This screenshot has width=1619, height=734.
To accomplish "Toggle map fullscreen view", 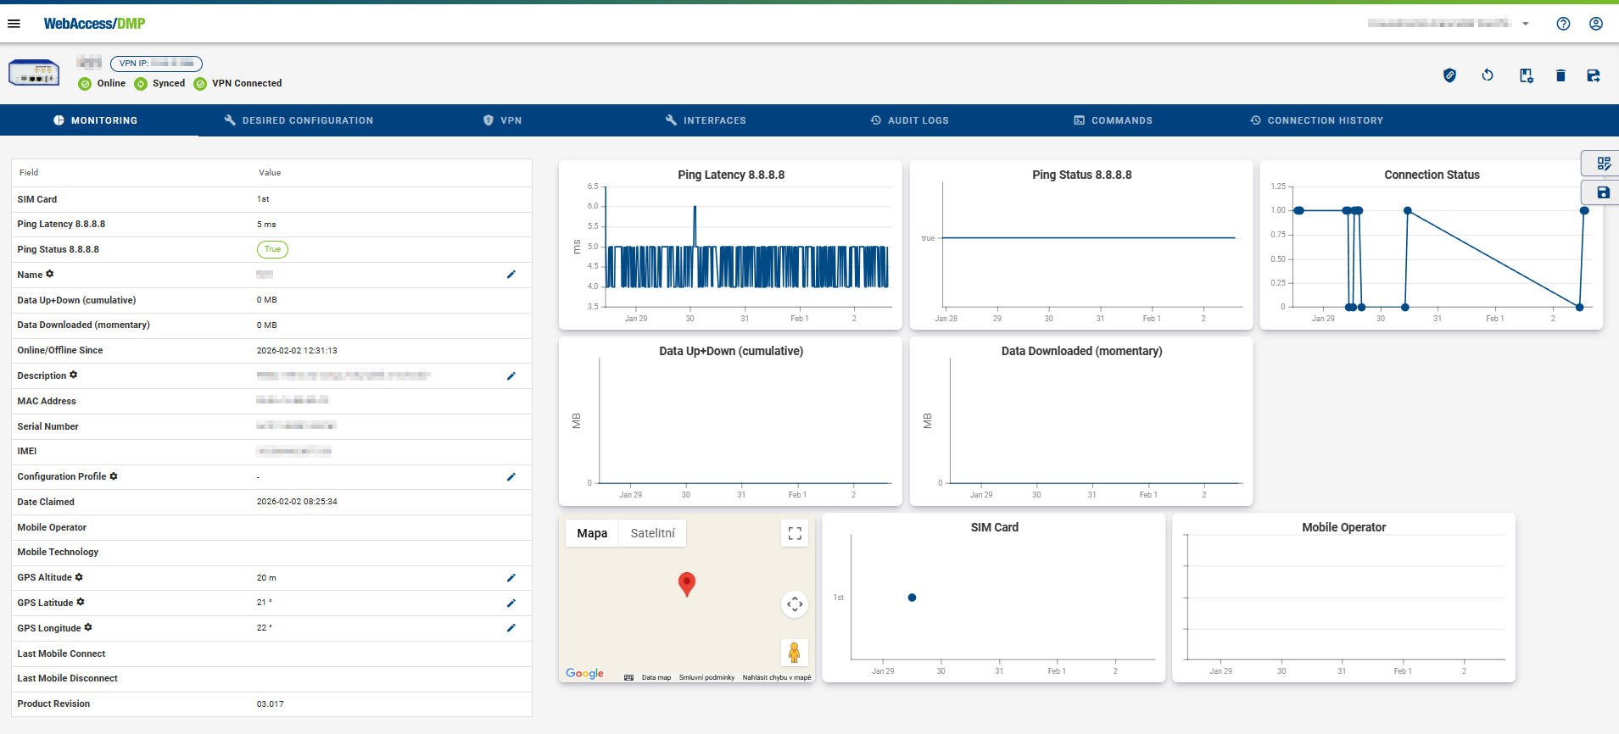I will pos(795,533).
